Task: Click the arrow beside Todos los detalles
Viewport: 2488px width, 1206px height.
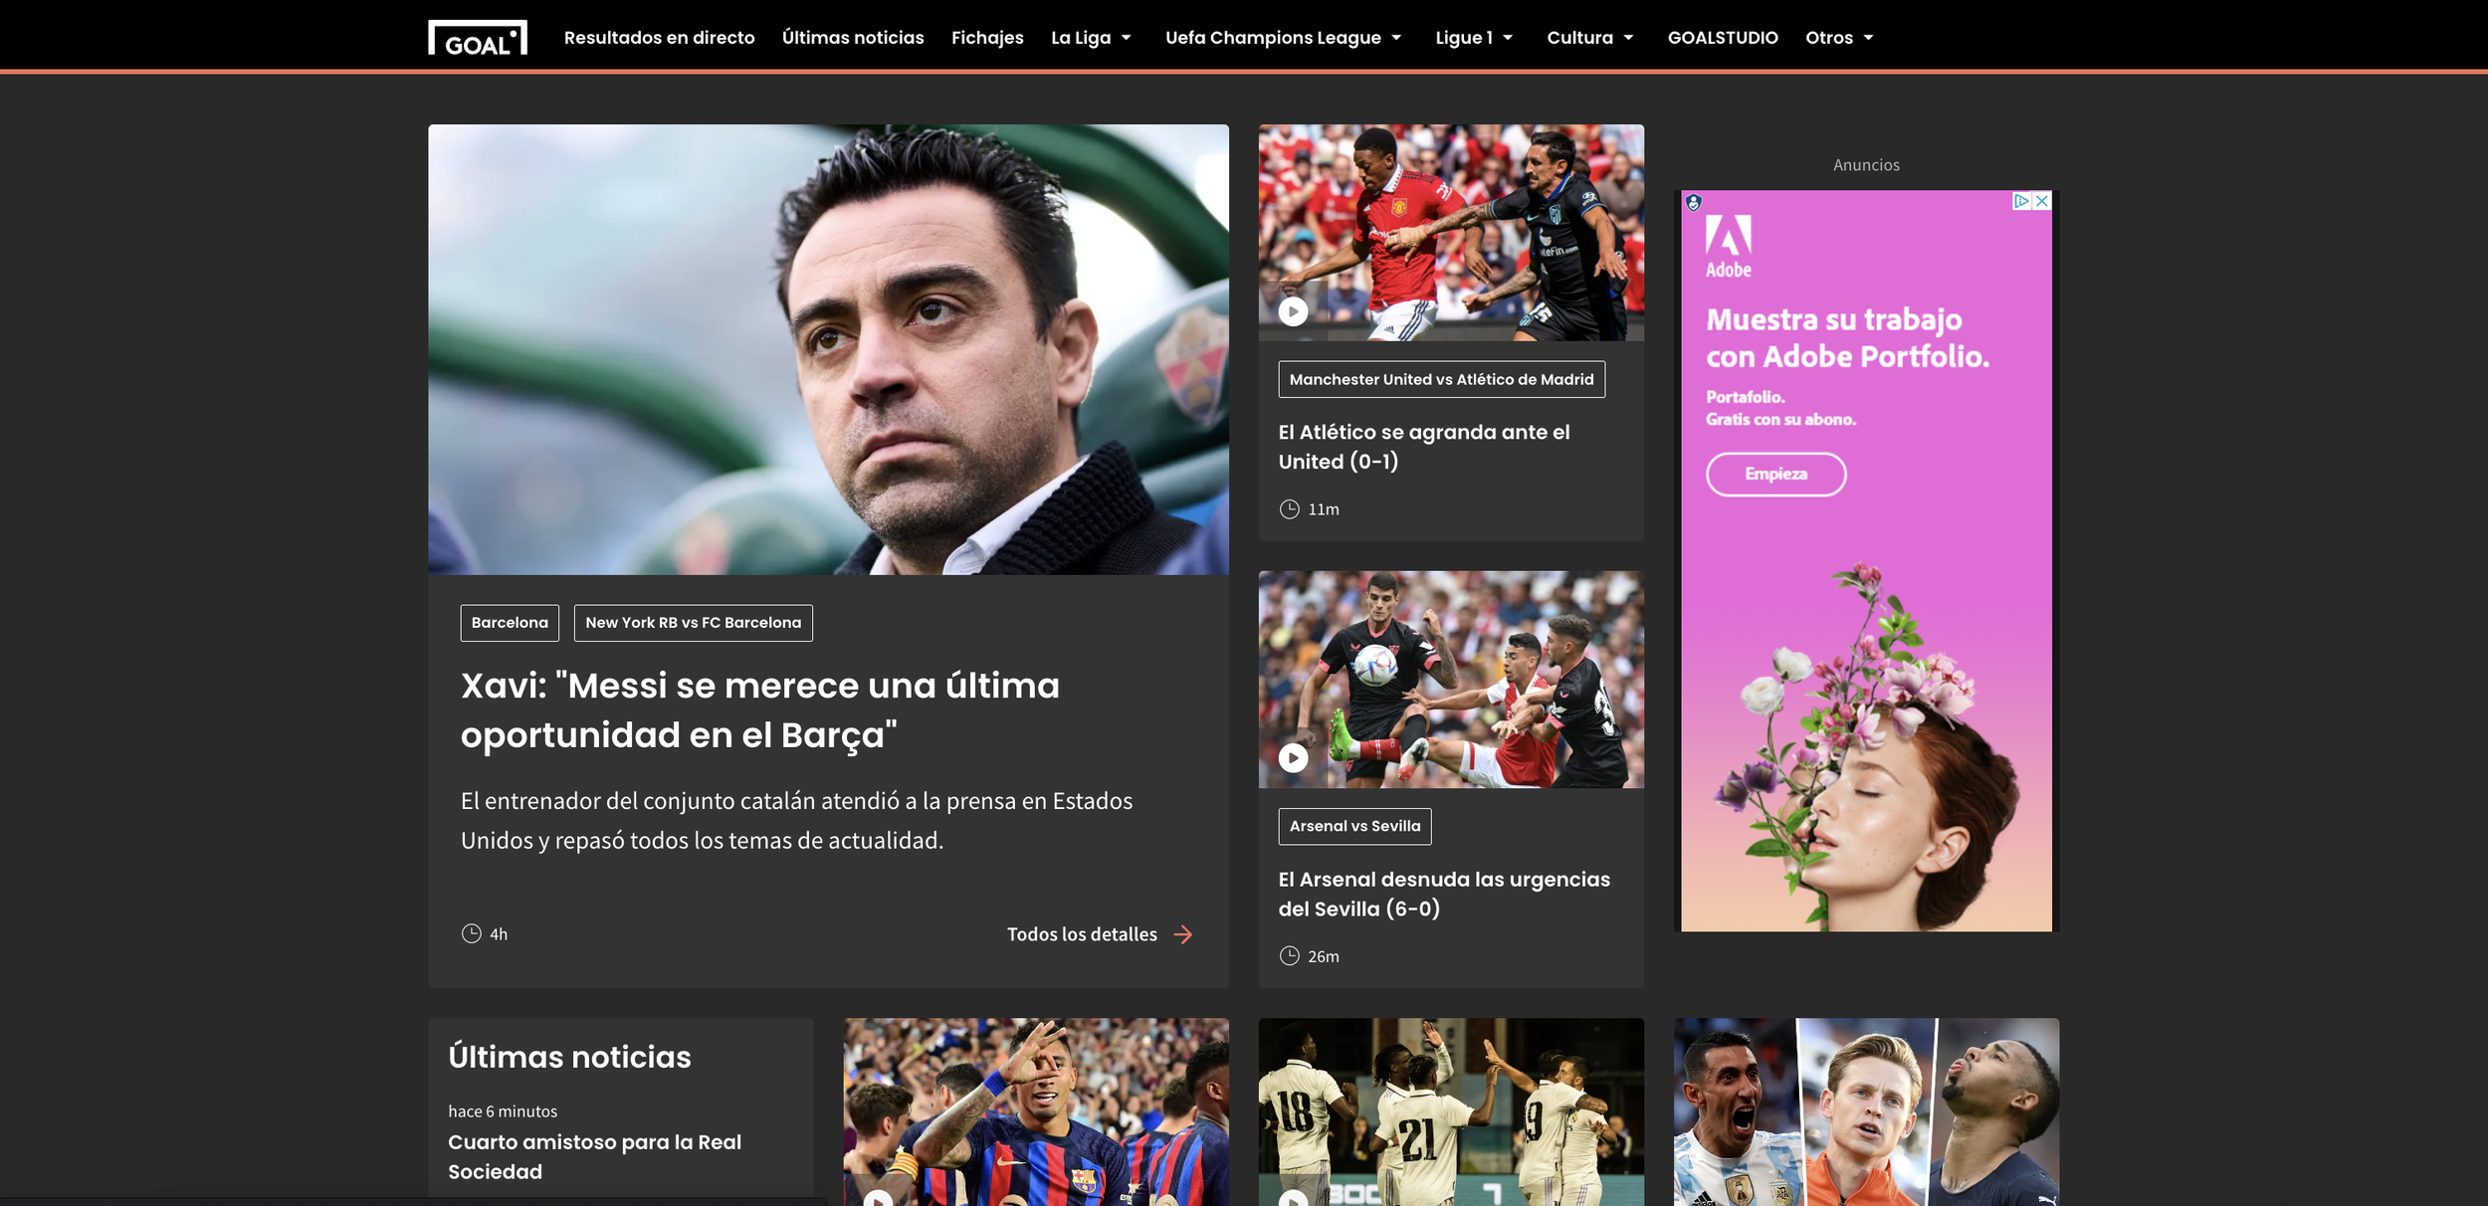Action: [x=1183, y=934]
